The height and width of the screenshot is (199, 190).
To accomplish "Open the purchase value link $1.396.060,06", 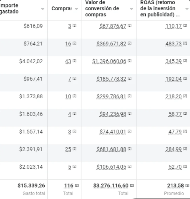I will 109,61.
